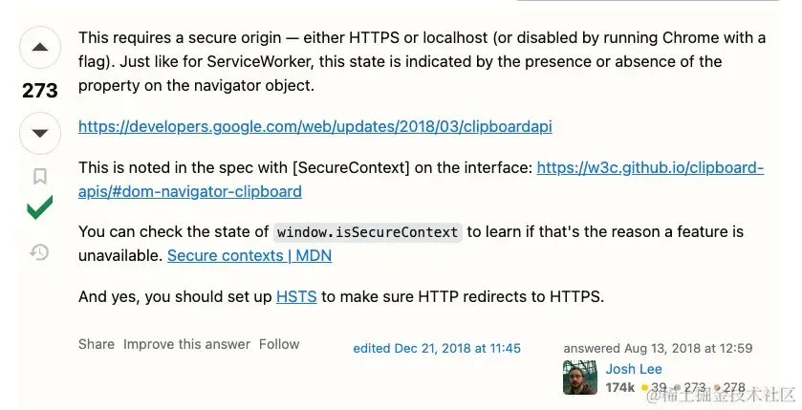Viewport: 802px width, 410px height.
Task: Click Share under the answer
Action: [x=97, y=344]
